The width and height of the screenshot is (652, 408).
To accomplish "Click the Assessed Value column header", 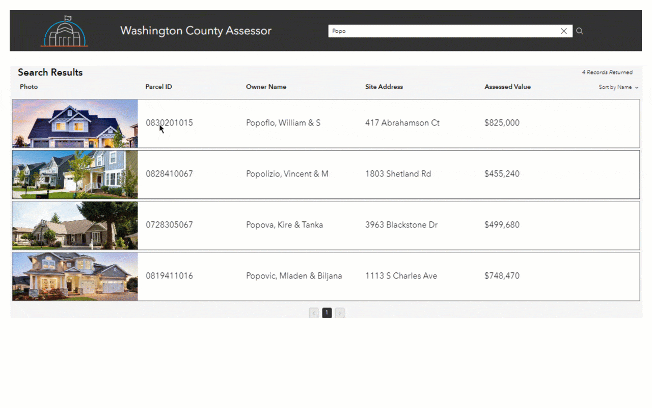I will [507, 87].
